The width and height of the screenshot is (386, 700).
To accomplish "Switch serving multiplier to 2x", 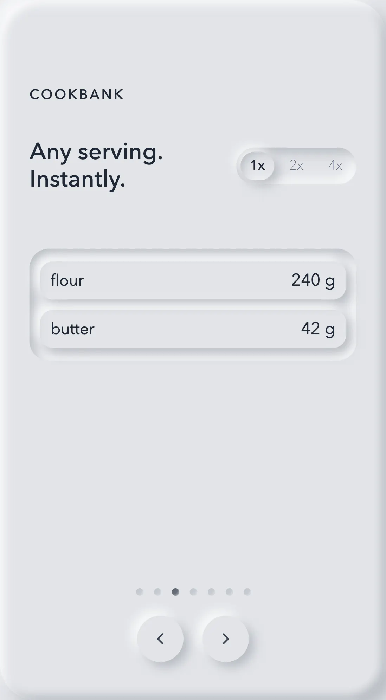I will (296, 165).
